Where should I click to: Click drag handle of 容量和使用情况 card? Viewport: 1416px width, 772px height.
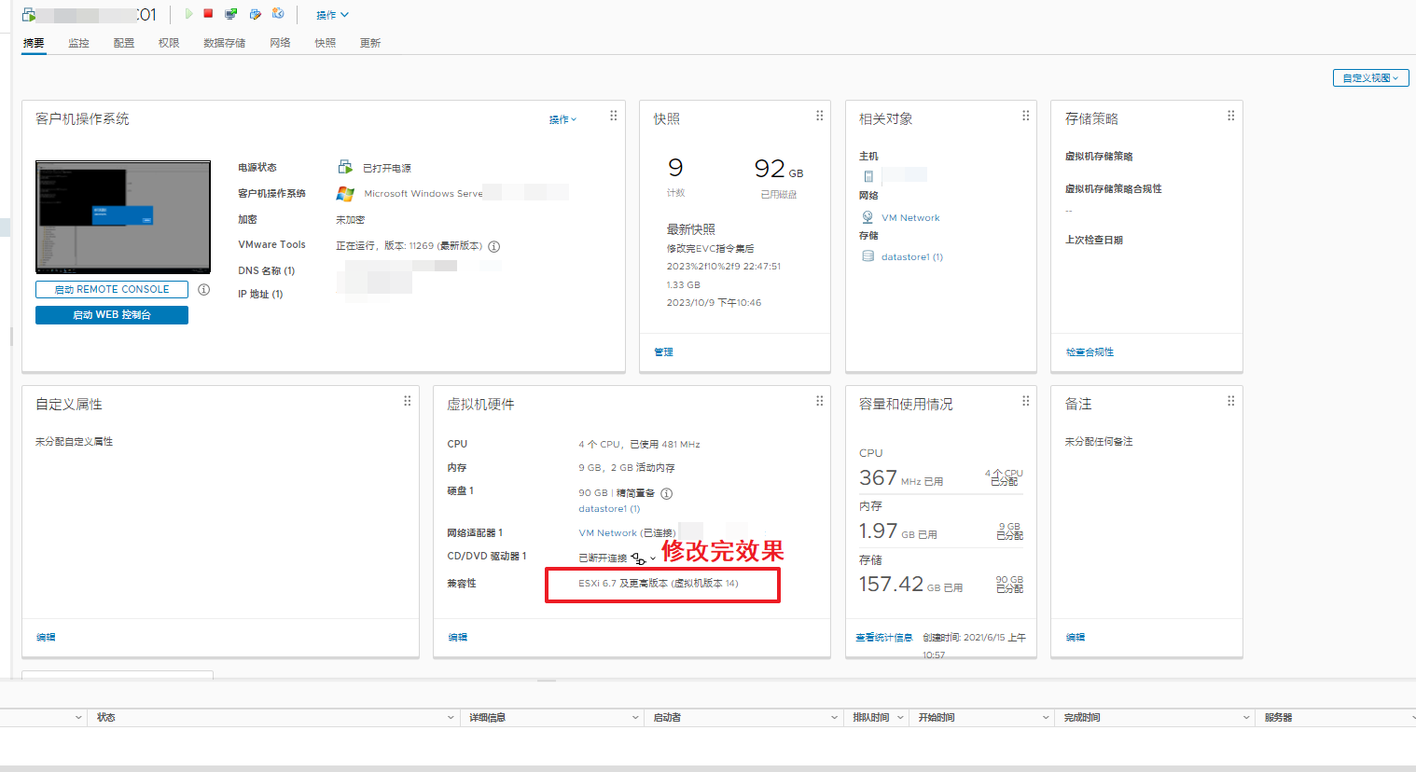click(1025, 401)
